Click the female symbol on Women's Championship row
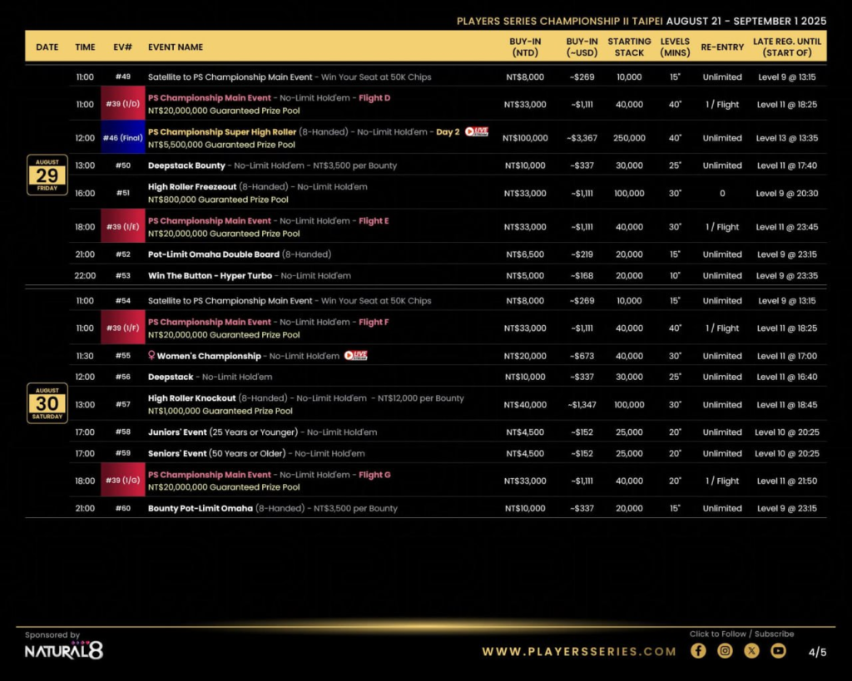Viewport: 852px width, 681px height. 151,355
